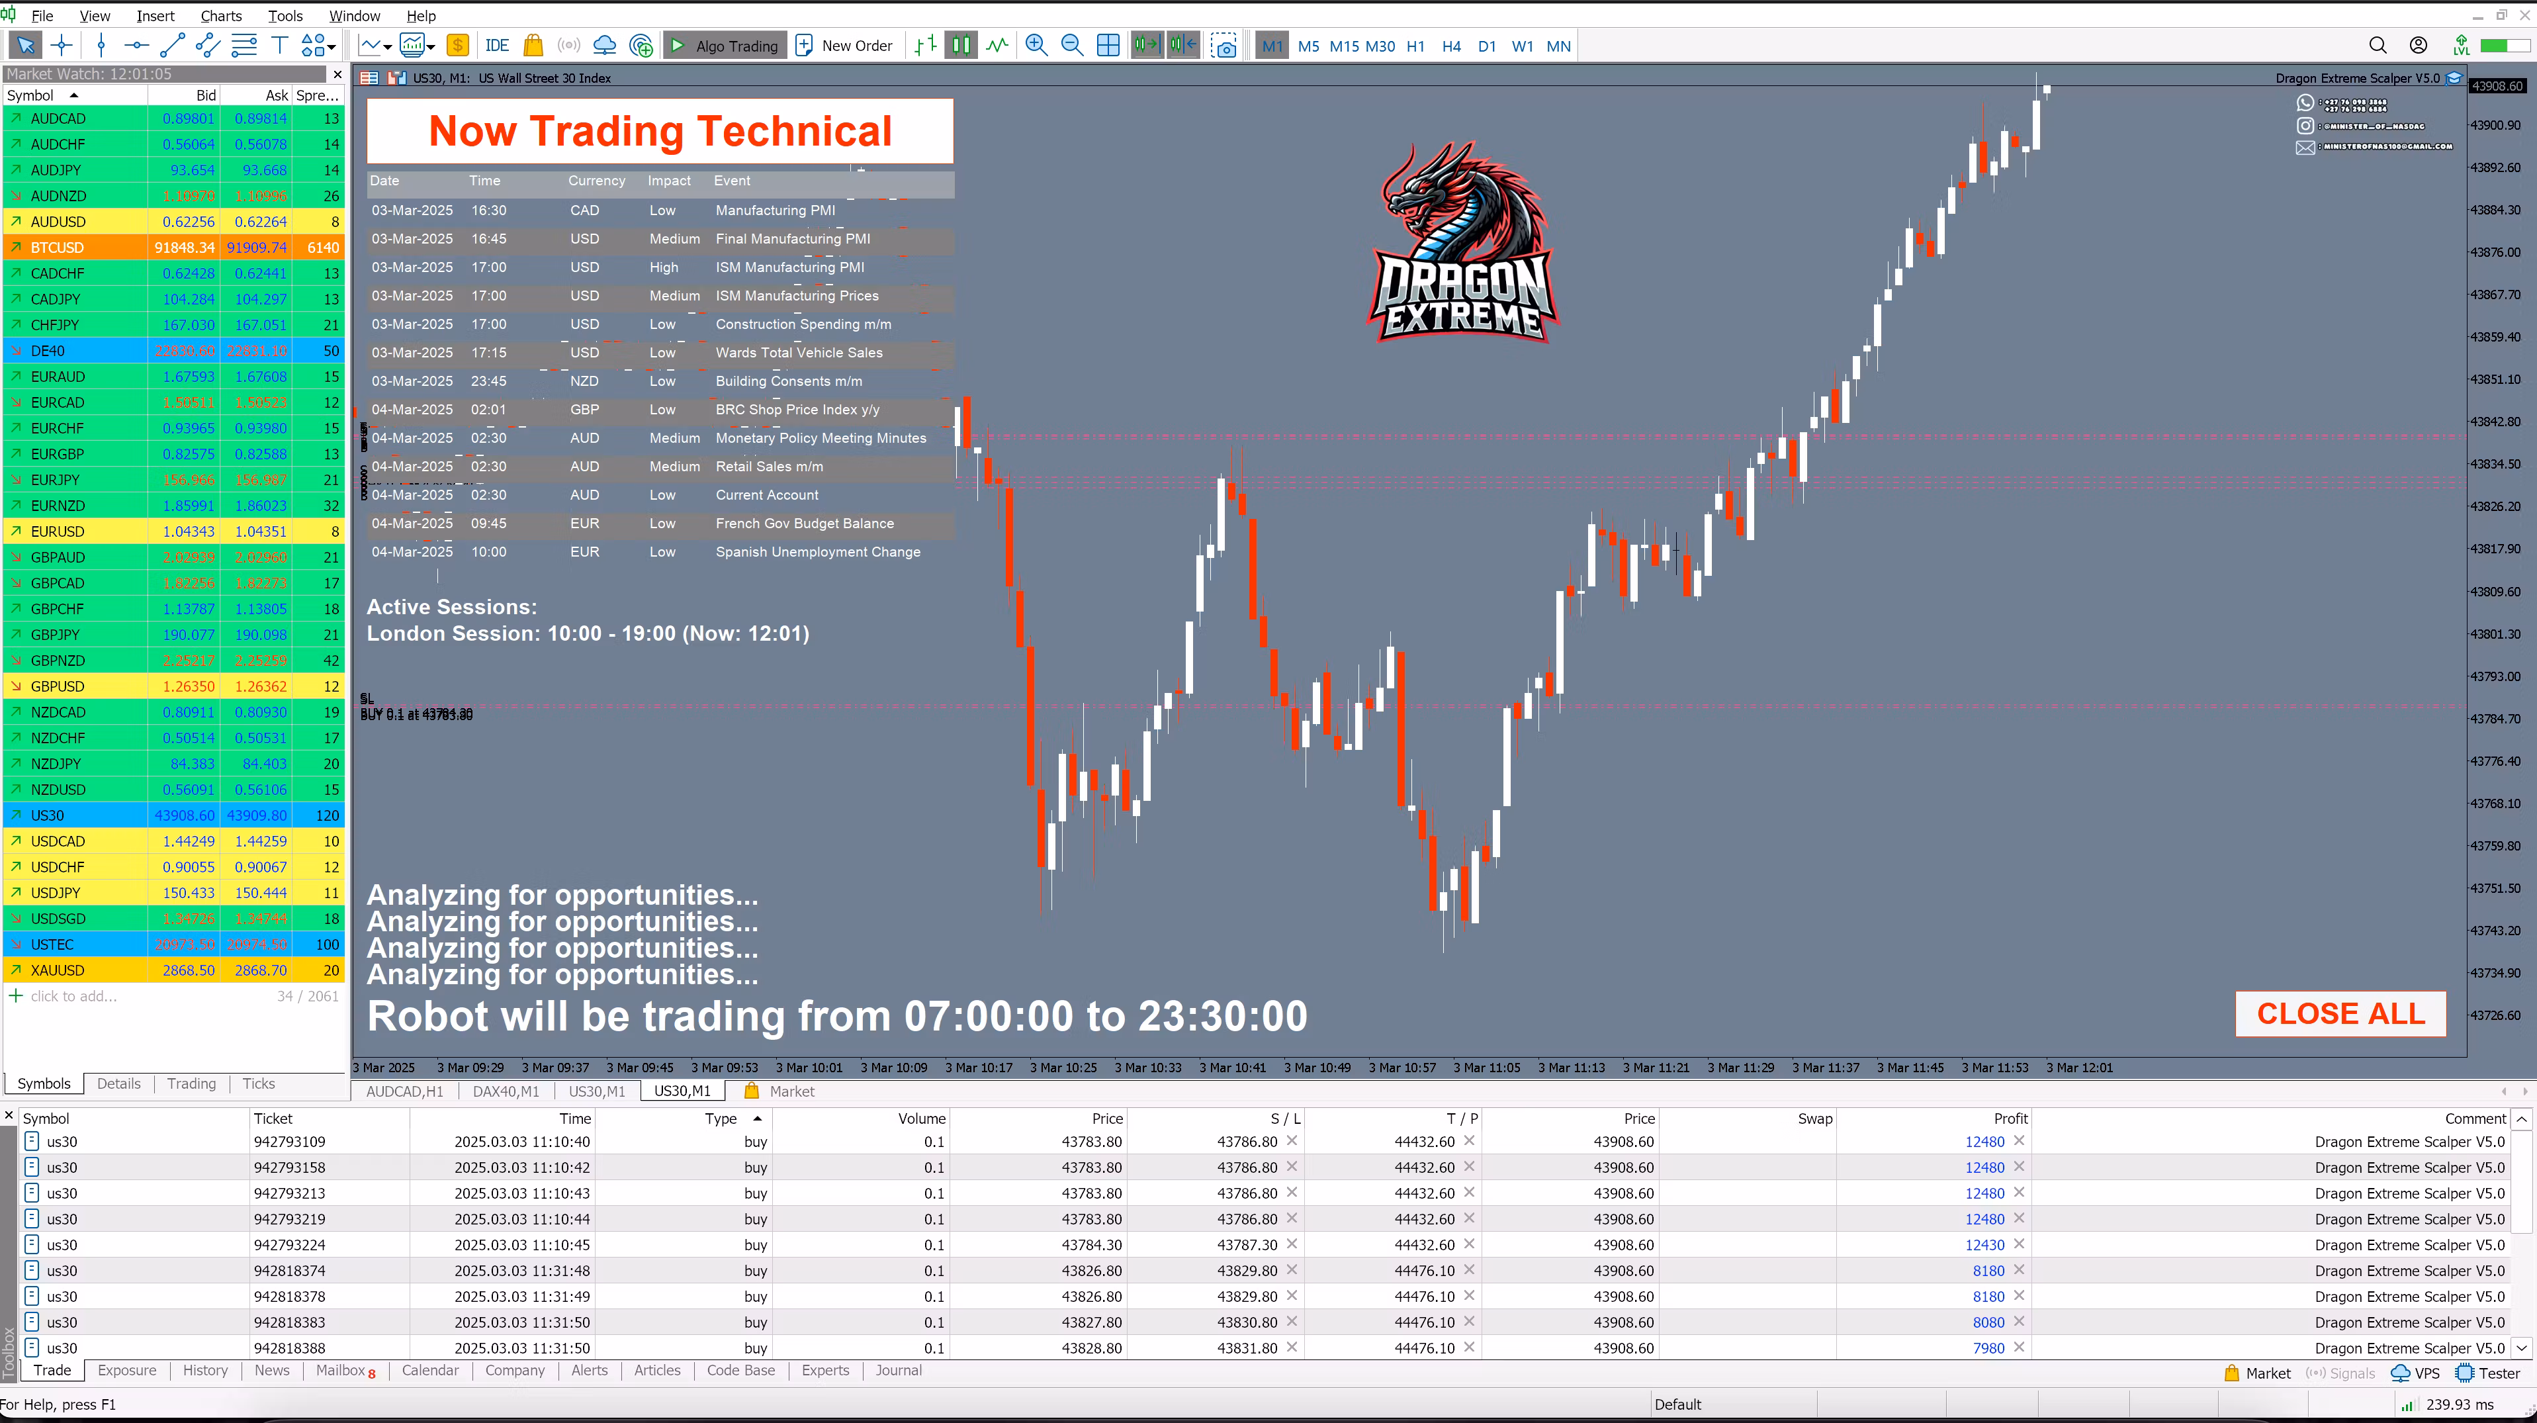
Task: Click the Dragon Extreme Scalper expert hat icon
Action: point(2454,78)
